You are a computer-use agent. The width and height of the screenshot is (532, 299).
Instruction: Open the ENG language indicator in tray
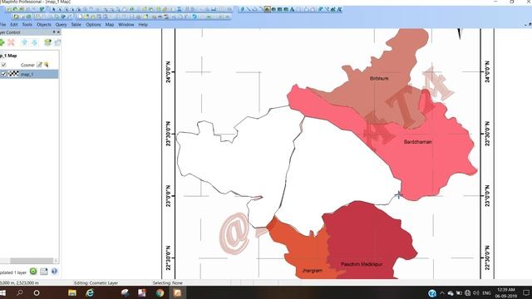coord(486,293)
